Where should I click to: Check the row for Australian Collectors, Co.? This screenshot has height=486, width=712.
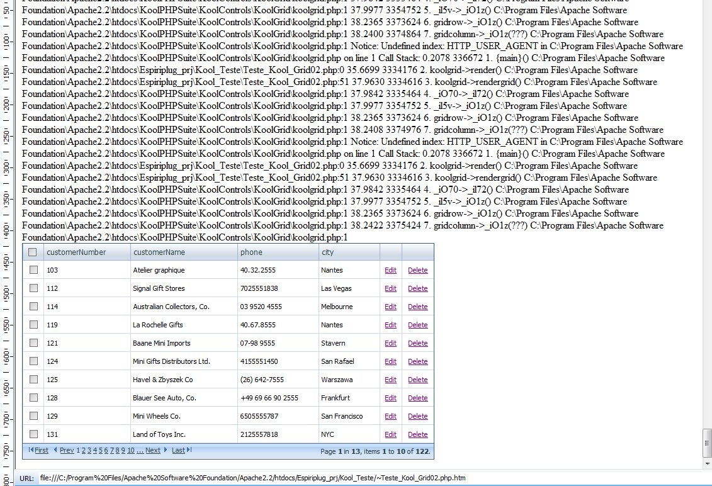(33, 306)
